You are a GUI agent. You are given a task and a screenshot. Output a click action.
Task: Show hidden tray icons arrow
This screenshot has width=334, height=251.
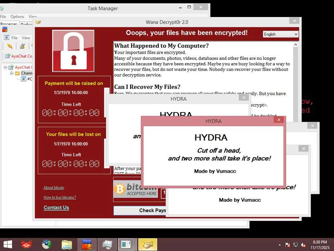[280, 245]
